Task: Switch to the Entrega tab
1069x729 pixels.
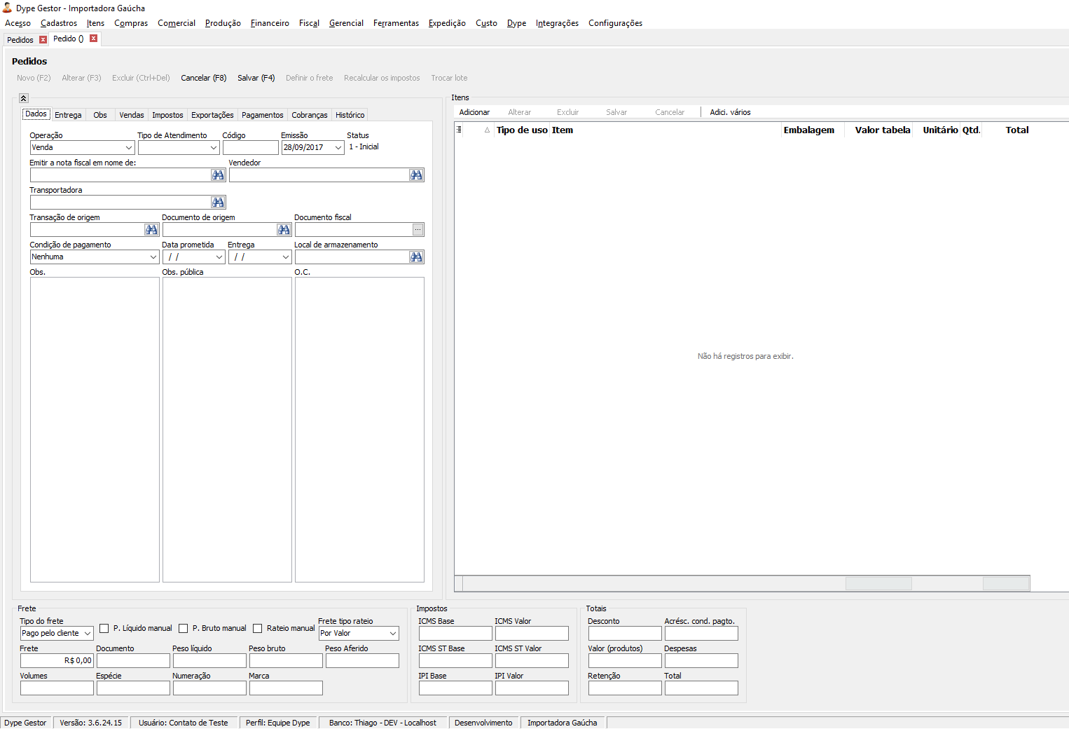Action: pyautogui.click(x=68, y=115)
